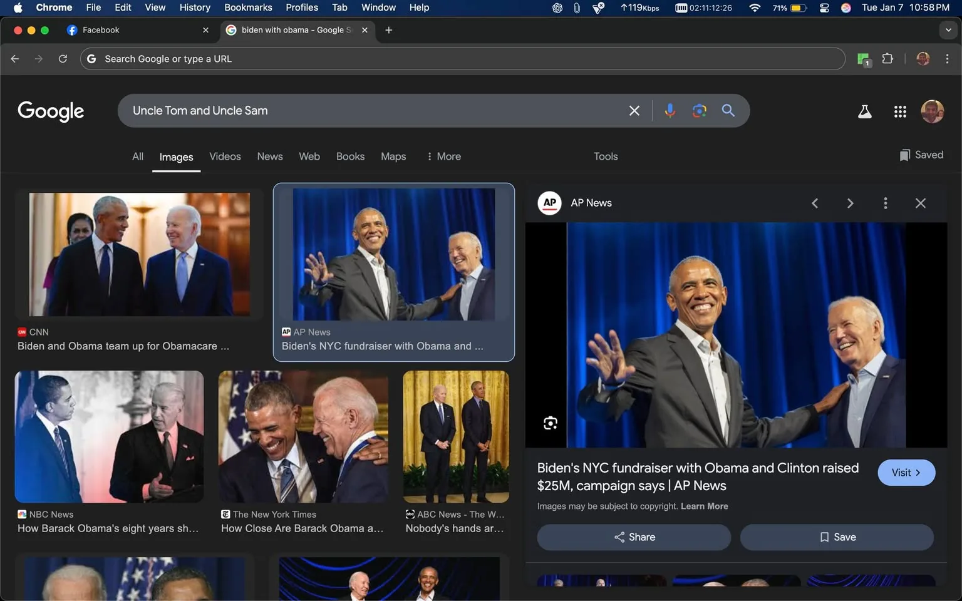This screenshot has height=601, width=962.
Task: Show next image in preview panel
Action: (850, 203)
